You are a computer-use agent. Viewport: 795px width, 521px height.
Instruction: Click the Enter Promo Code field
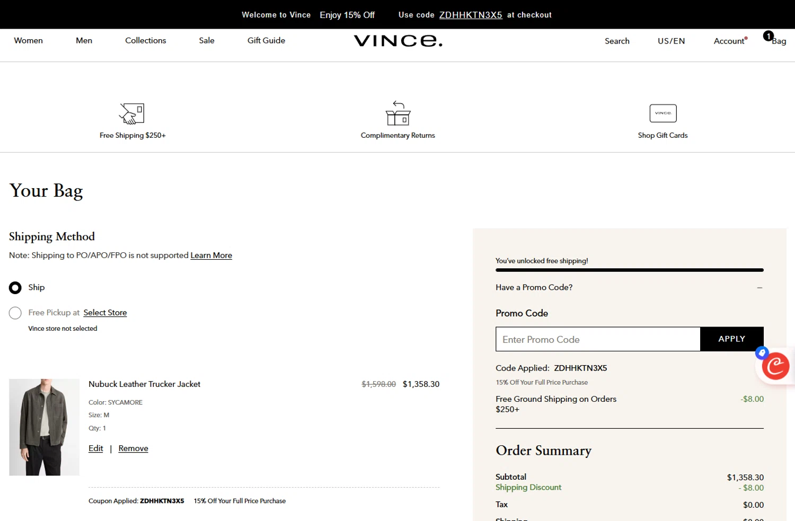point(598,339)
